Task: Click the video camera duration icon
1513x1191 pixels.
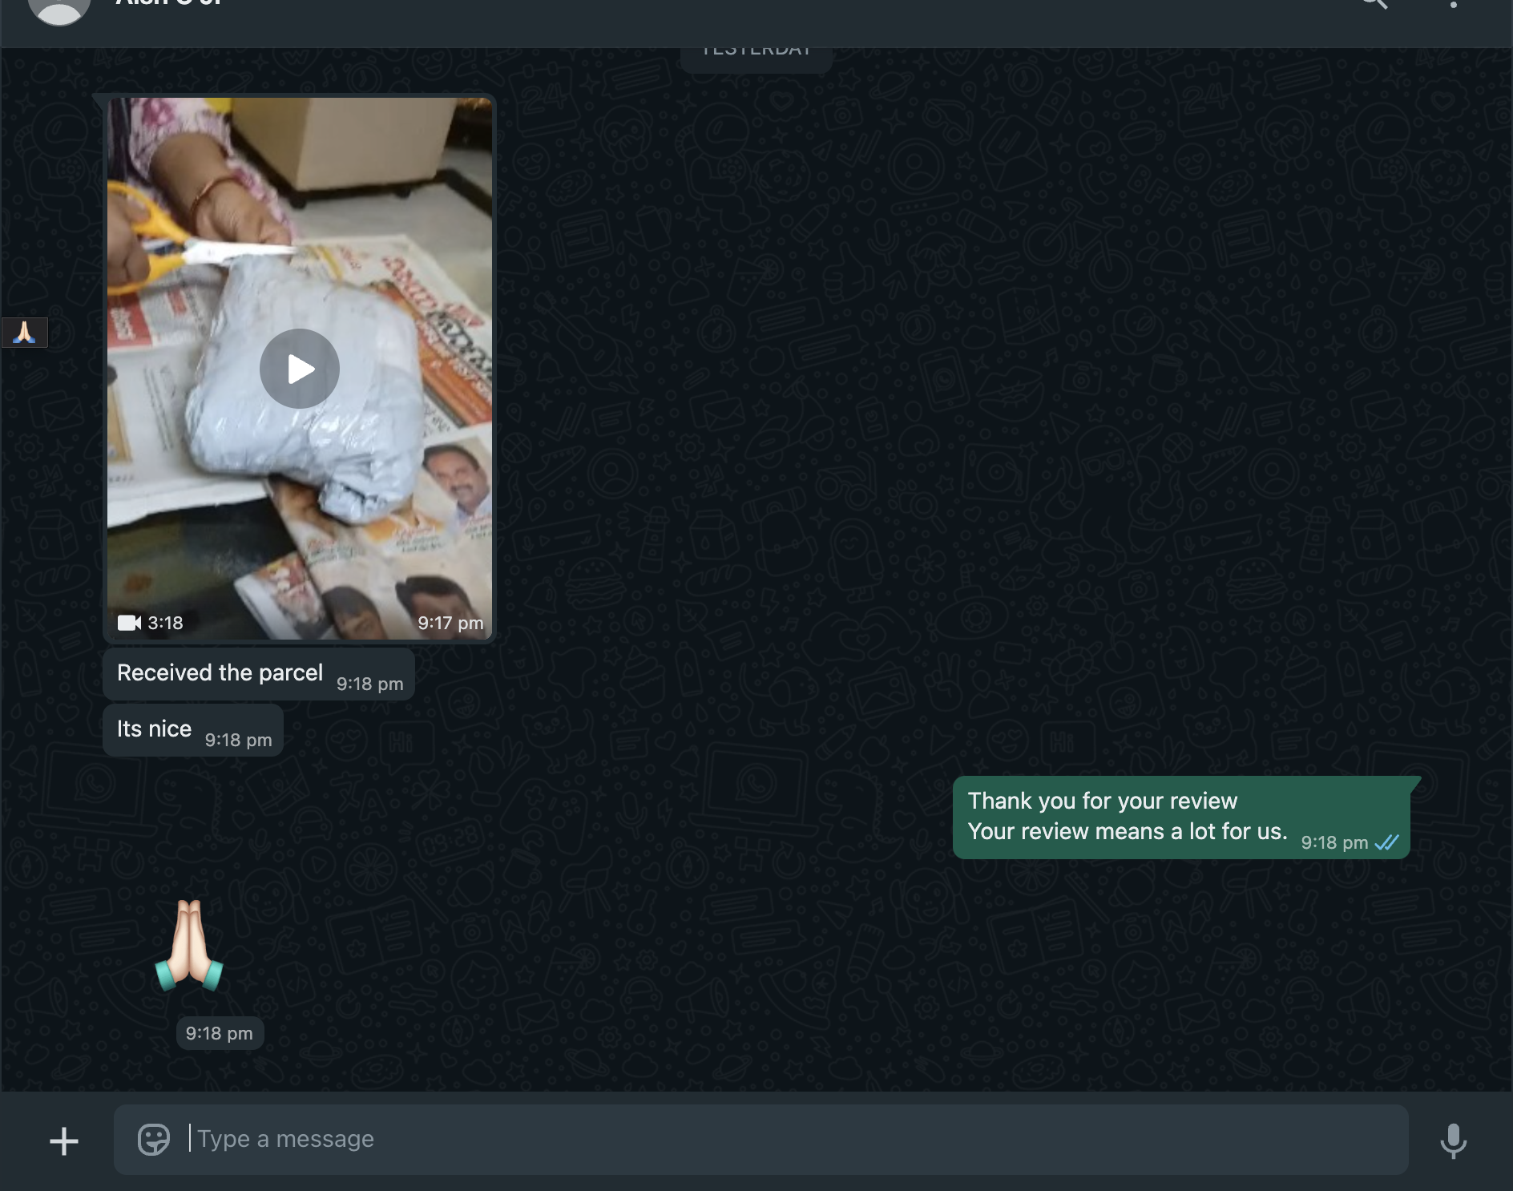Action: point(129,623)
